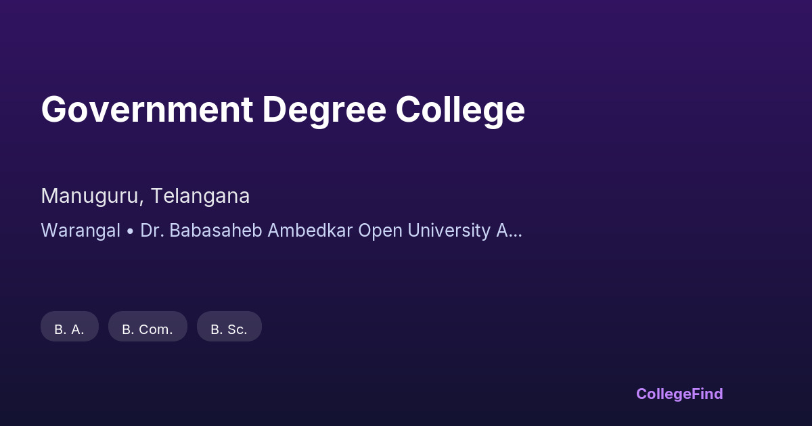Screen dimensions: 812x426
Task: Click the word College in the heading
Action: (x=460, y=110)
